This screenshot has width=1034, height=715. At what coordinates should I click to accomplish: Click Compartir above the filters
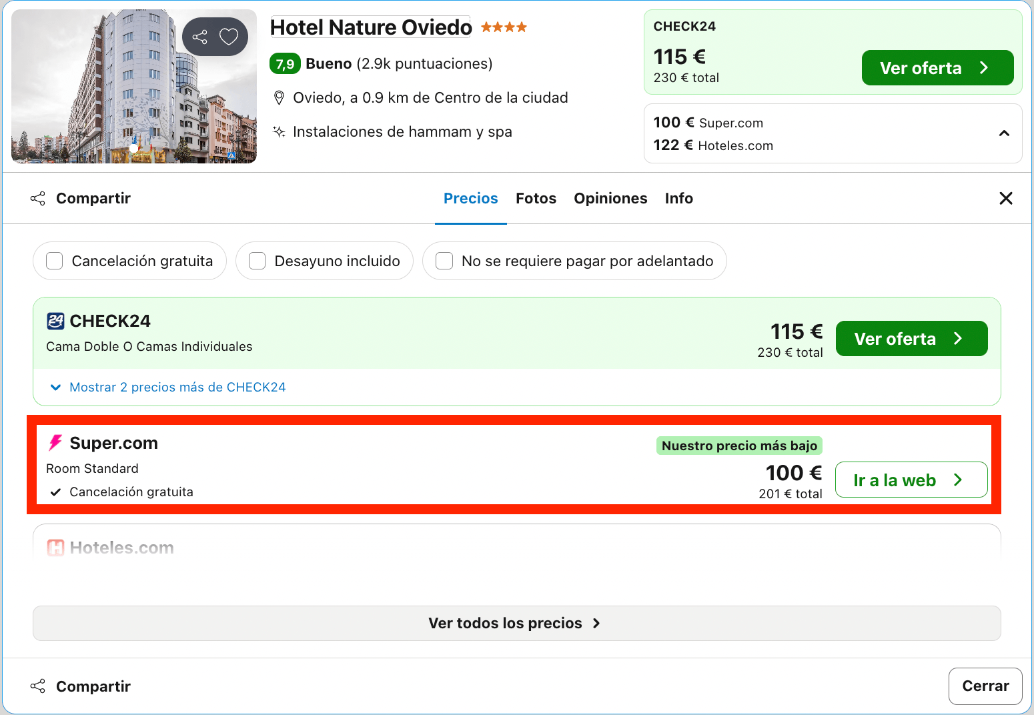[x=81, y=198]
